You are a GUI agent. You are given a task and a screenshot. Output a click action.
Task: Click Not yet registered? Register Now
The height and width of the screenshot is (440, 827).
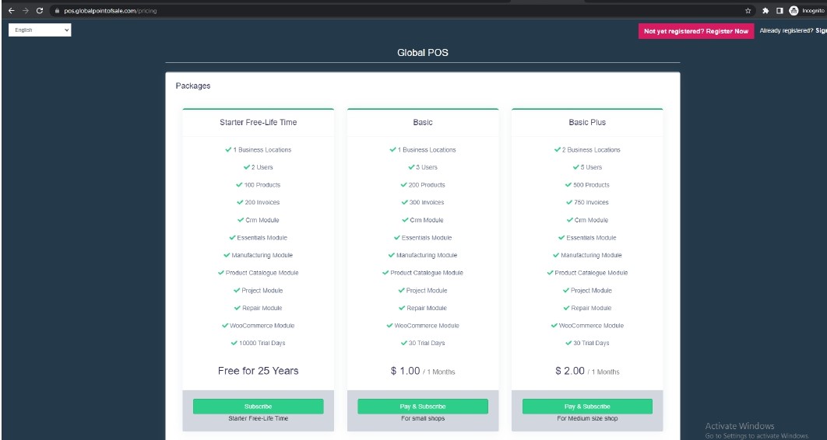(695, 31)
